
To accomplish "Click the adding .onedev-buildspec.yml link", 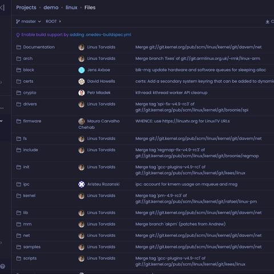I will [x=100, y=35].
